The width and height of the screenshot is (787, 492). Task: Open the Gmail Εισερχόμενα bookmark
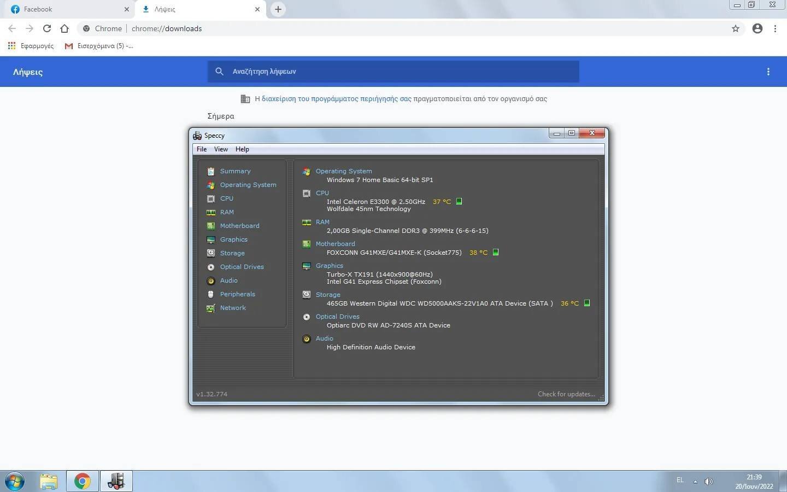(99, 46)
